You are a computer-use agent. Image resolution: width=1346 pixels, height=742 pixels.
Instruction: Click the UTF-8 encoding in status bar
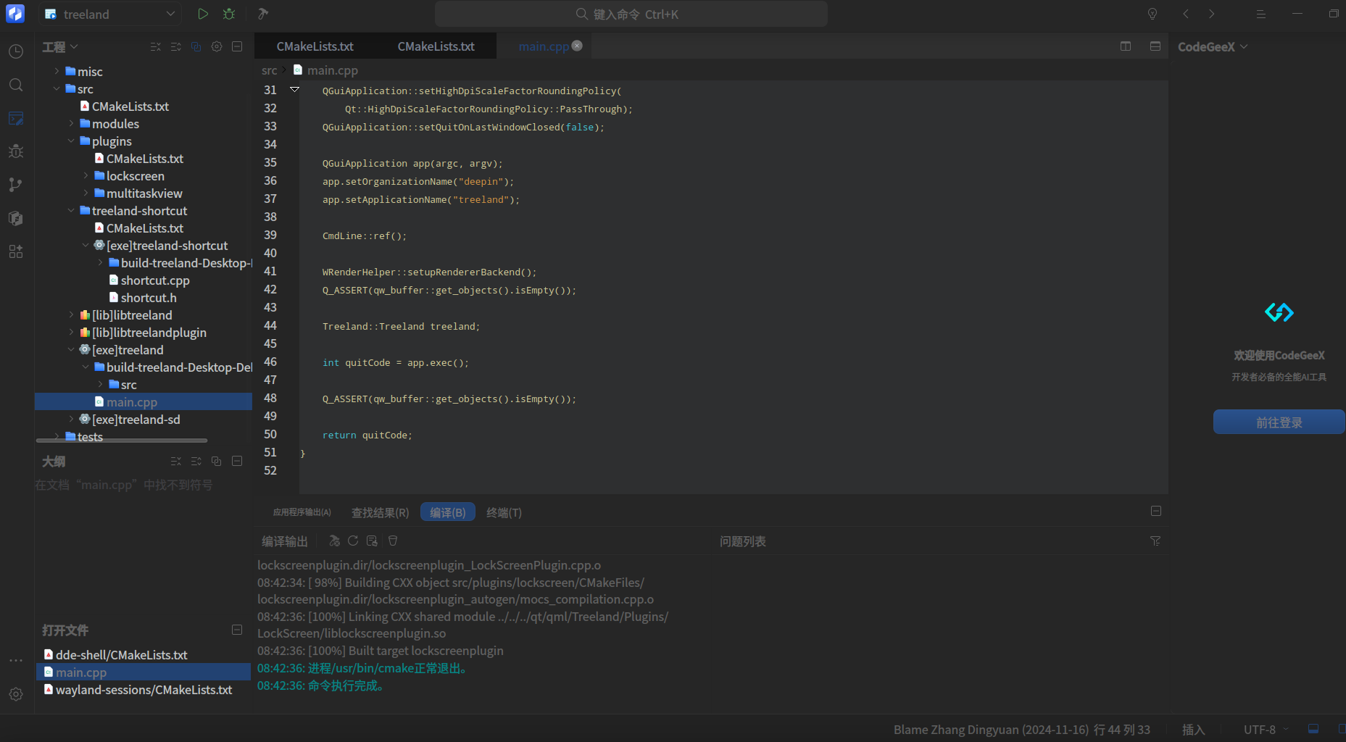[x=1260, y=730]
